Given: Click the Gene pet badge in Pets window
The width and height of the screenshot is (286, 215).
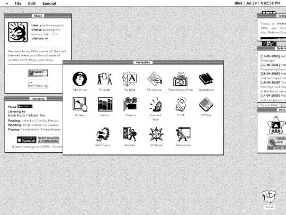Looking at the screenshot, I should pos(276,143).
